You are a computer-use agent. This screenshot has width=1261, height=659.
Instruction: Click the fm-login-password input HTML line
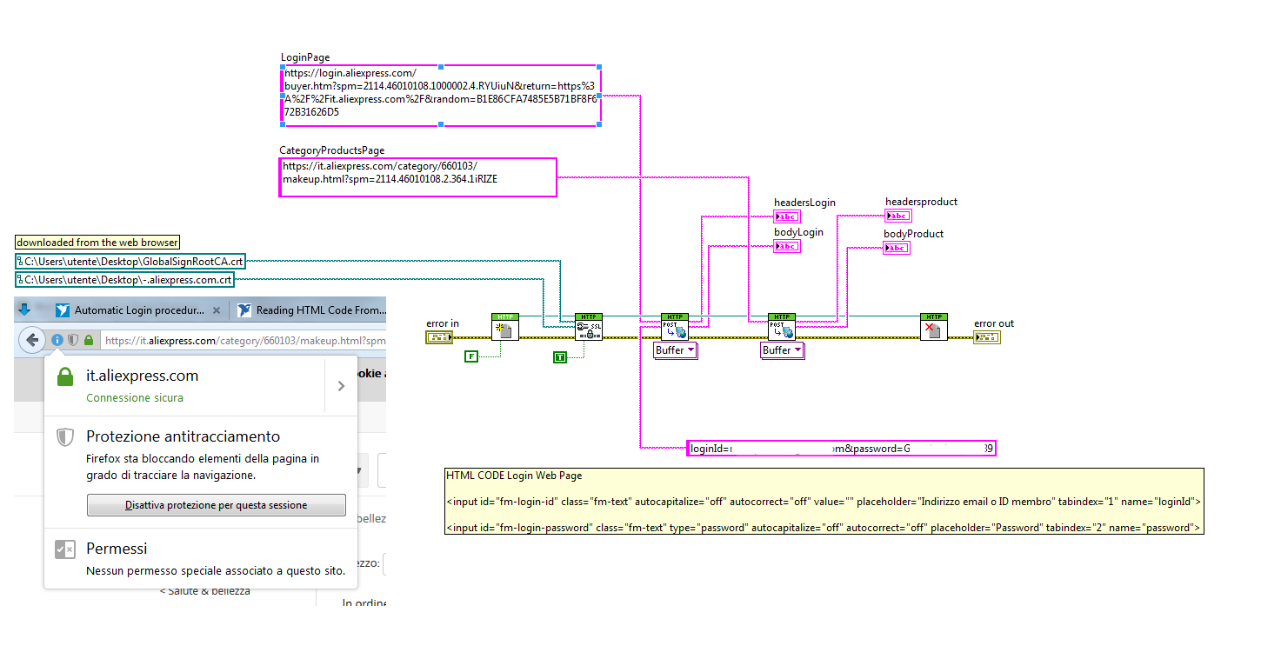823,528
